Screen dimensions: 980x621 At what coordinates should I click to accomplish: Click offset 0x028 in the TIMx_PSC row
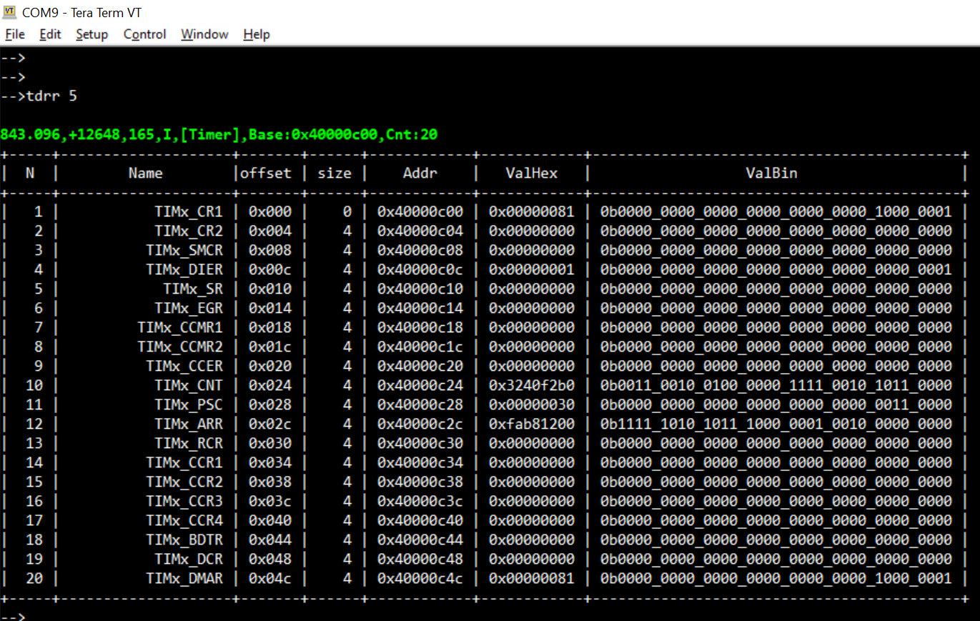(x=270, y=404)
